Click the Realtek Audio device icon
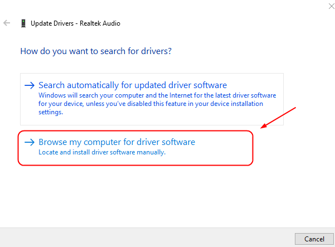 click(22, 23)
